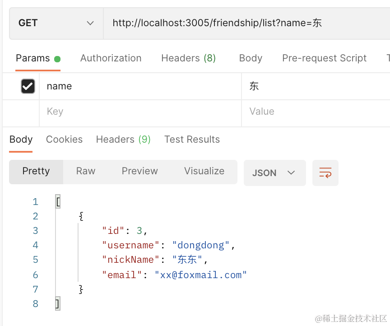390x326 pixels.
Task: Expand the JSON format dropdown
Action: [x=274, y=173]
